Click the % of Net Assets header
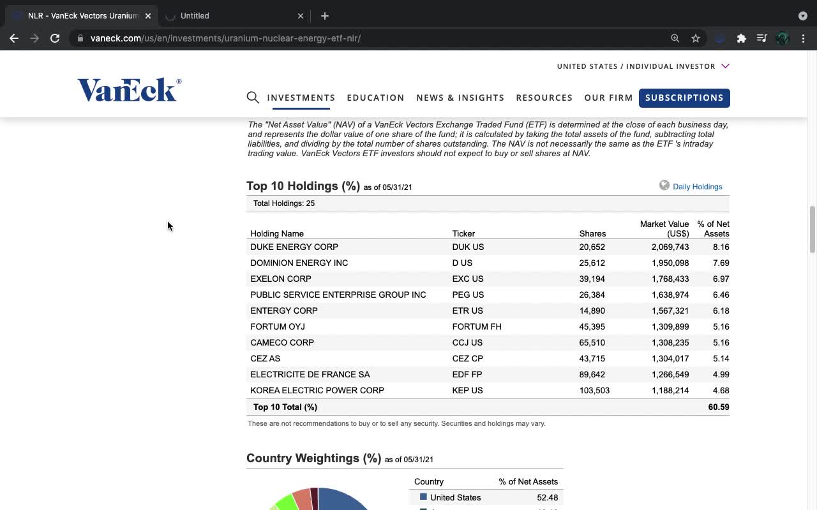The image size is (817, 510). pyautogui.click(x=713, y=229)
